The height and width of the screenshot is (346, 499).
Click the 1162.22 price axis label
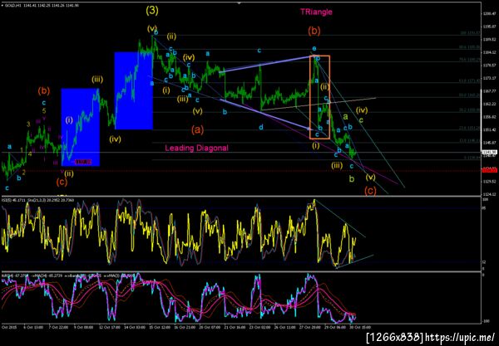[x=490, y=104]
